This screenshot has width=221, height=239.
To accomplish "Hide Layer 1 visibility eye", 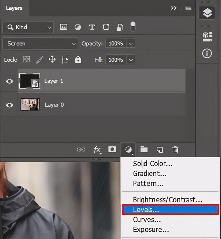I will click(x=10, y=81).
